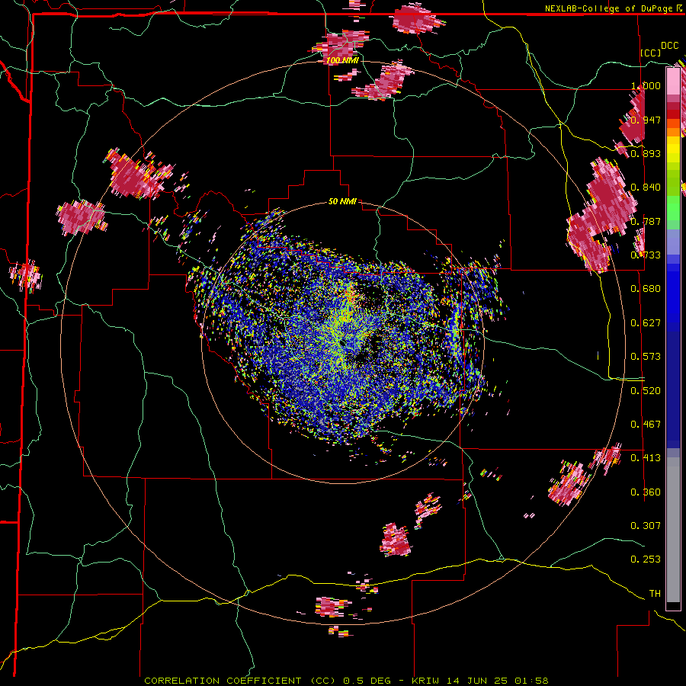Viewport: 686px width, 686px height.
Task: Select the 0.840 scale value
Action: coord(646,187)
